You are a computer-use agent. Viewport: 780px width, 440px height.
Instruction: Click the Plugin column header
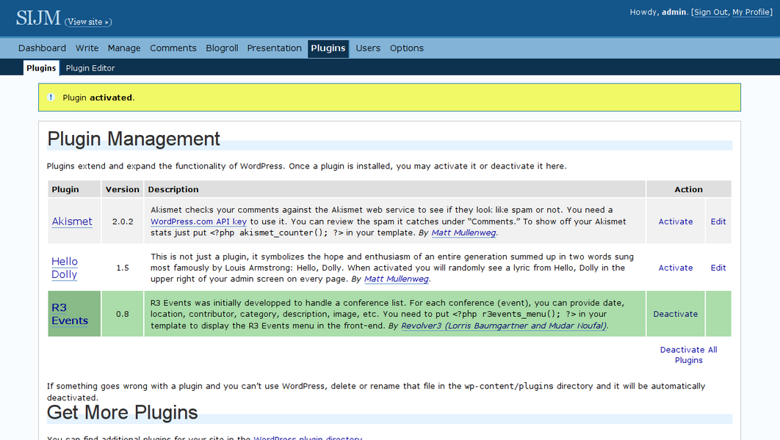point(75,189)
